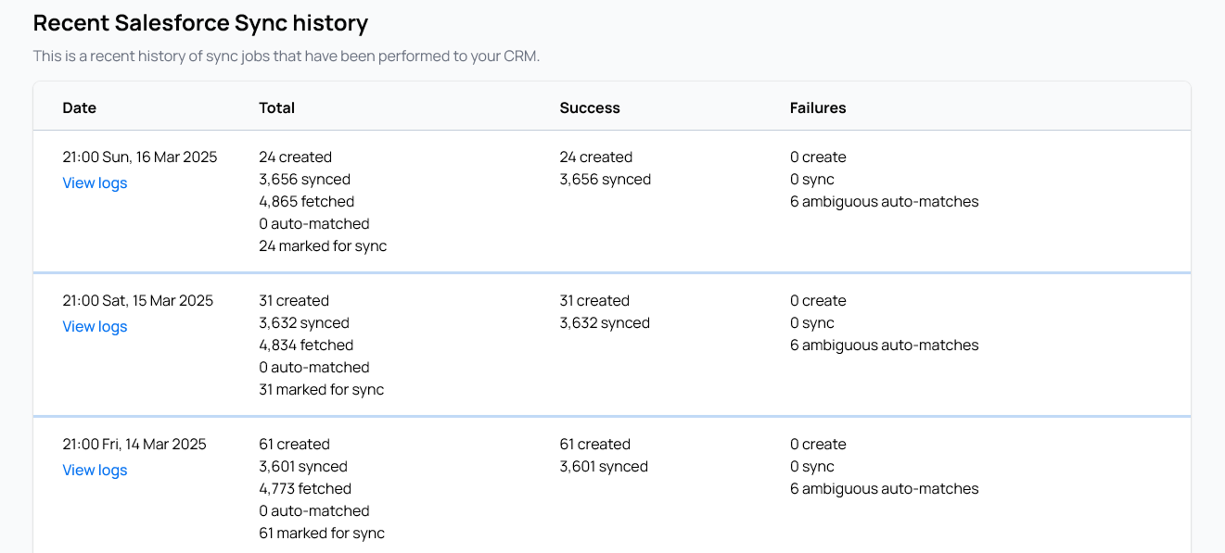Select the Failures column header
Image resolution: width=1225 pixels, height=553 pixels.
[818, 108]
